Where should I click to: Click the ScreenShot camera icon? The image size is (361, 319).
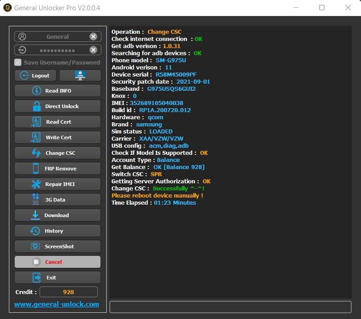35,246
